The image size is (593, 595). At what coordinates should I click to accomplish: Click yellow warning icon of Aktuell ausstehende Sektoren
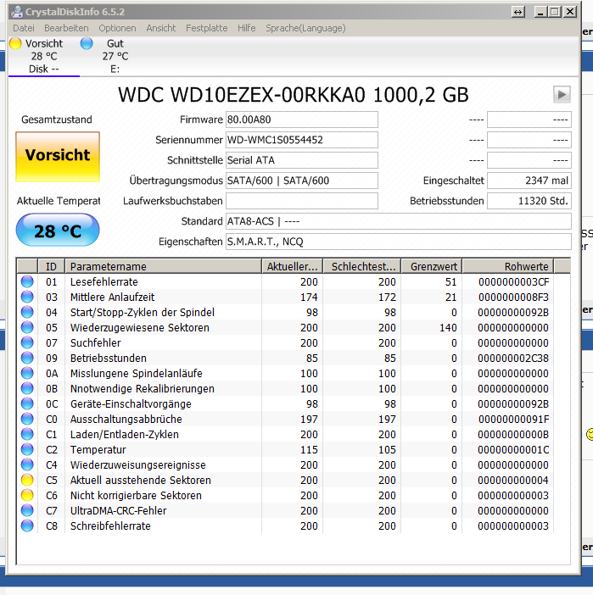point(27,480)
